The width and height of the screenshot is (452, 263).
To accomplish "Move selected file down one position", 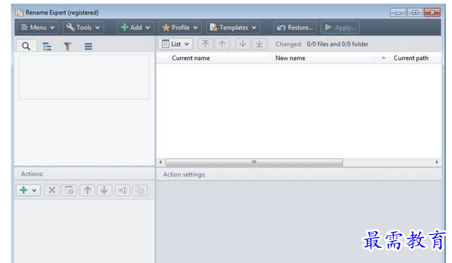I will pos(243,44).
